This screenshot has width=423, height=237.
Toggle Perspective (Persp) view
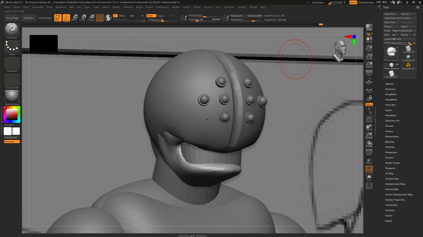[369, 73]
